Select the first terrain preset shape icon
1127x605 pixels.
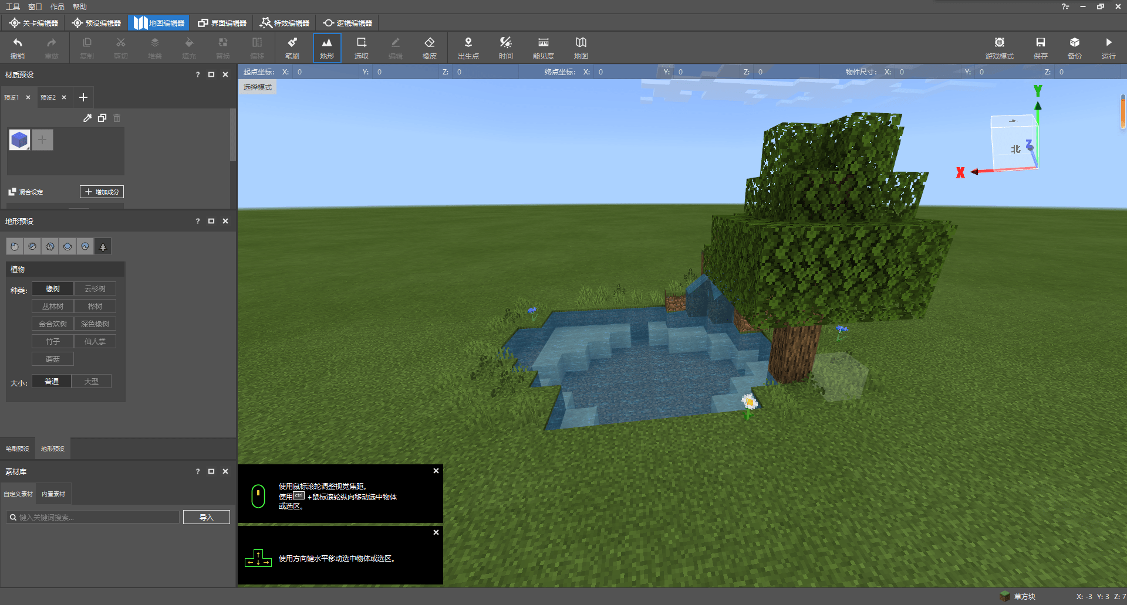(x=15, y=246)
